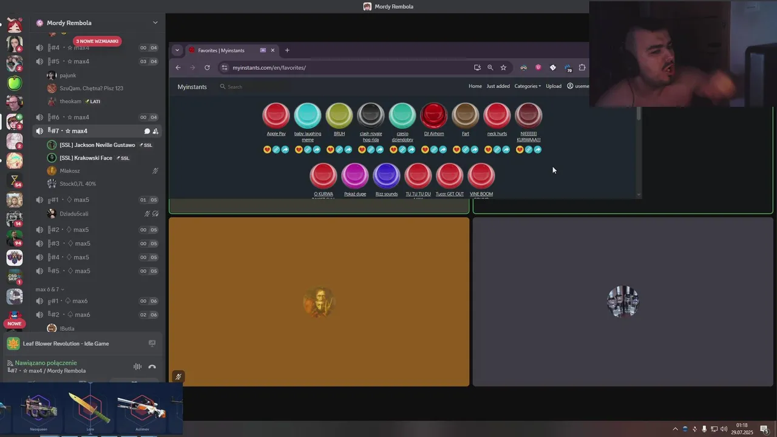Toggle favorite heart under Fart
Viewport: 777px width, 437px height.
click(456, 149)
